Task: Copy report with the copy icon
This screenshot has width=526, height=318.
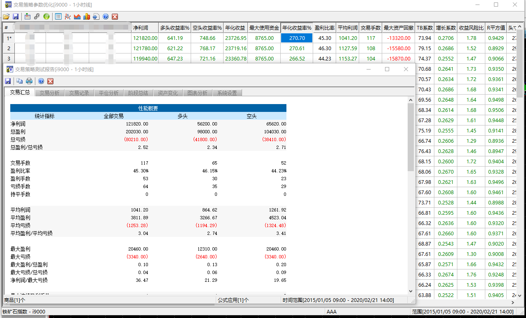Action: (19, 81)
